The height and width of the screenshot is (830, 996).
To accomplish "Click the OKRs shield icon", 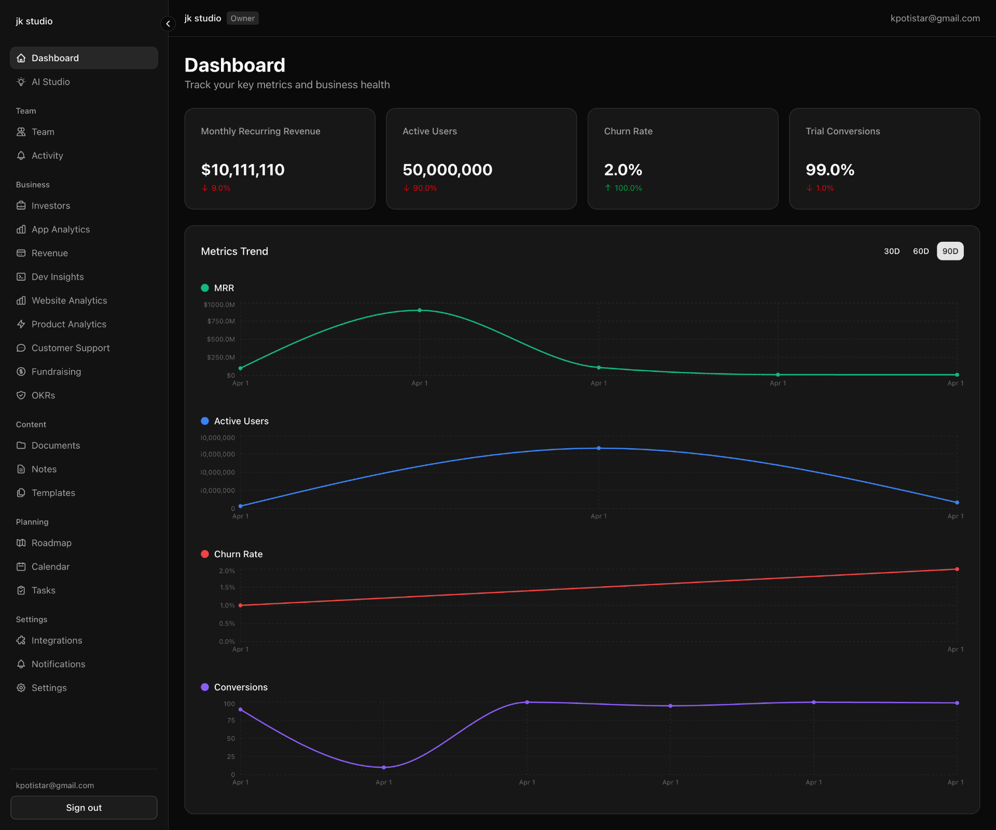I will pos(21,395).
